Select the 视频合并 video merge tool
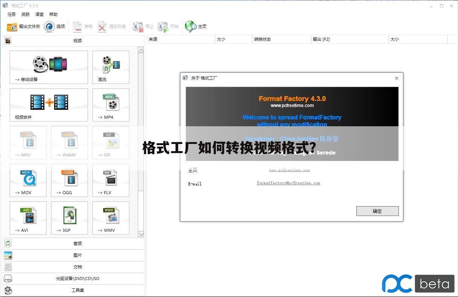This screenshot has height=297, width=458. click(x=48, y=105)
